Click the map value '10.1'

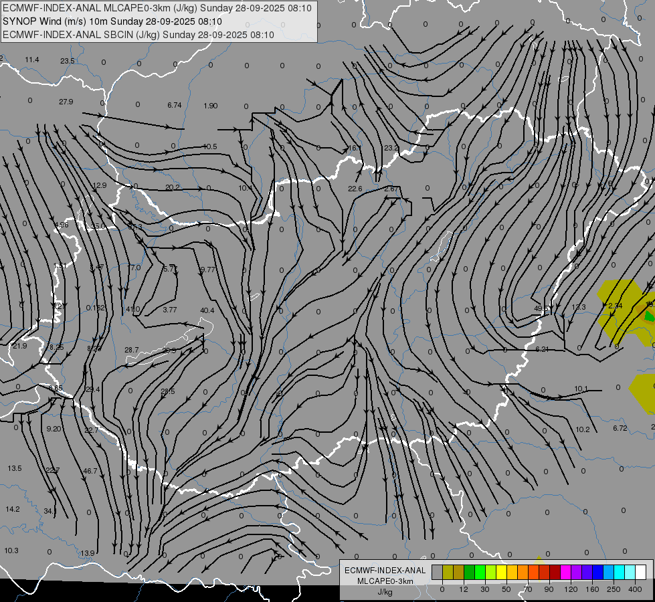pos(581,389)
